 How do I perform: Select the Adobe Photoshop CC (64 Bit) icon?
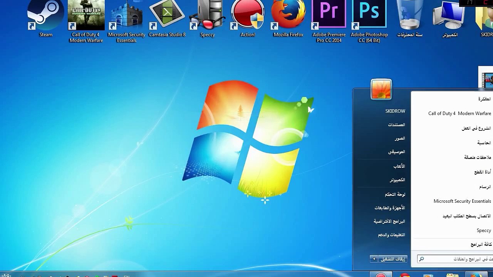(x=369, y=21)
